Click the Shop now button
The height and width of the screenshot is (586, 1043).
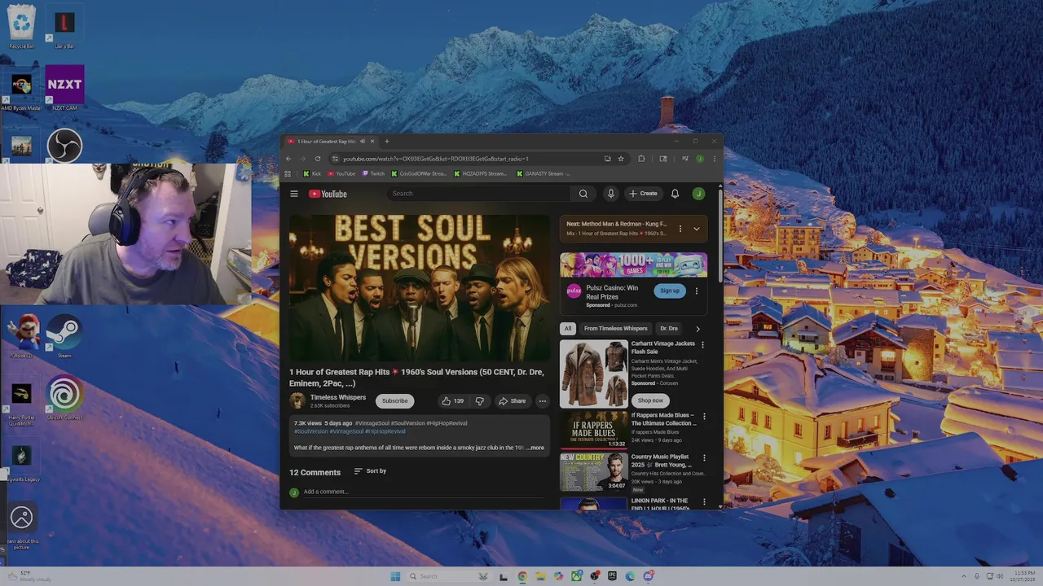[650, 400]
